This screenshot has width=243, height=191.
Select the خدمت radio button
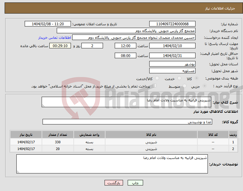click(x=179, y=78)
